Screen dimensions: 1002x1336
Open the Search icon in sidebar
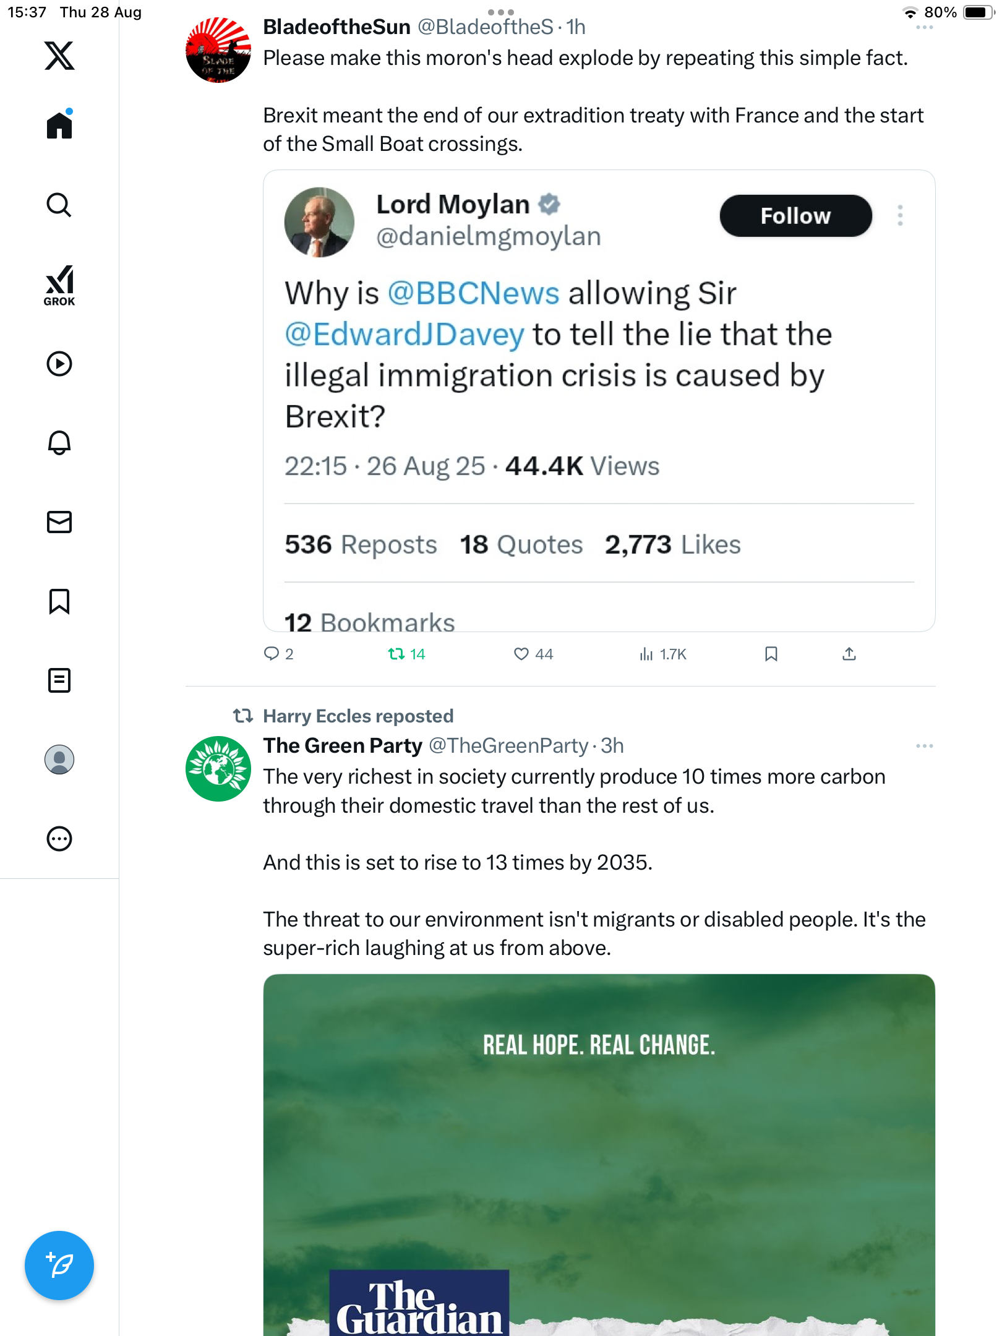(59, 205)
